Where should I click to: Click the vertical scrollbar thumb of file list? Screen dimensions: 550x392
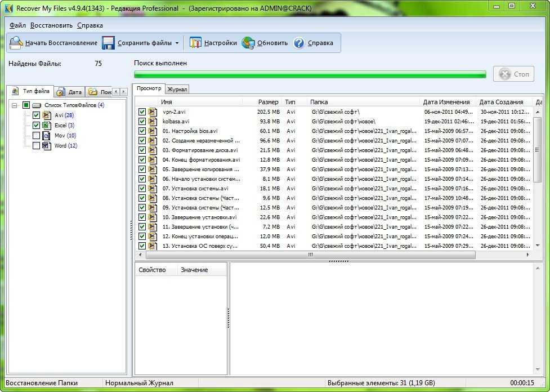[538, 150]
